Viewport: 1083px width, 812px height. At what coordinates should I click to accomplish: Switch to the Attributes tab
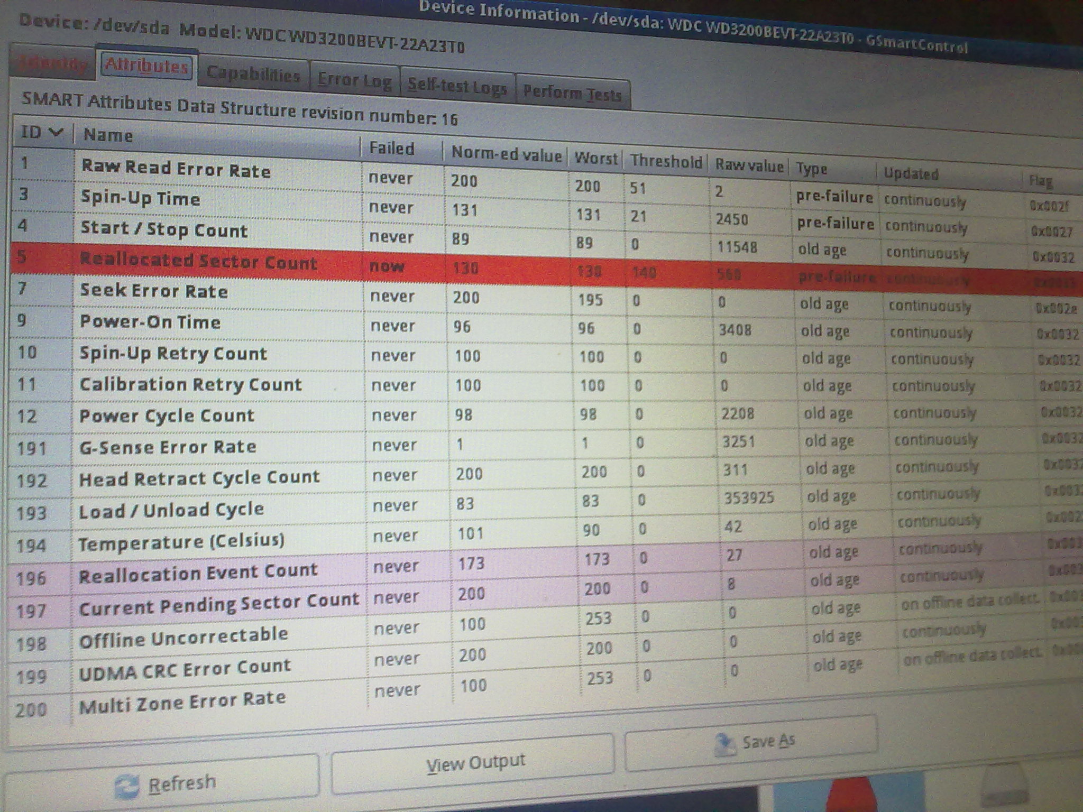146,66
